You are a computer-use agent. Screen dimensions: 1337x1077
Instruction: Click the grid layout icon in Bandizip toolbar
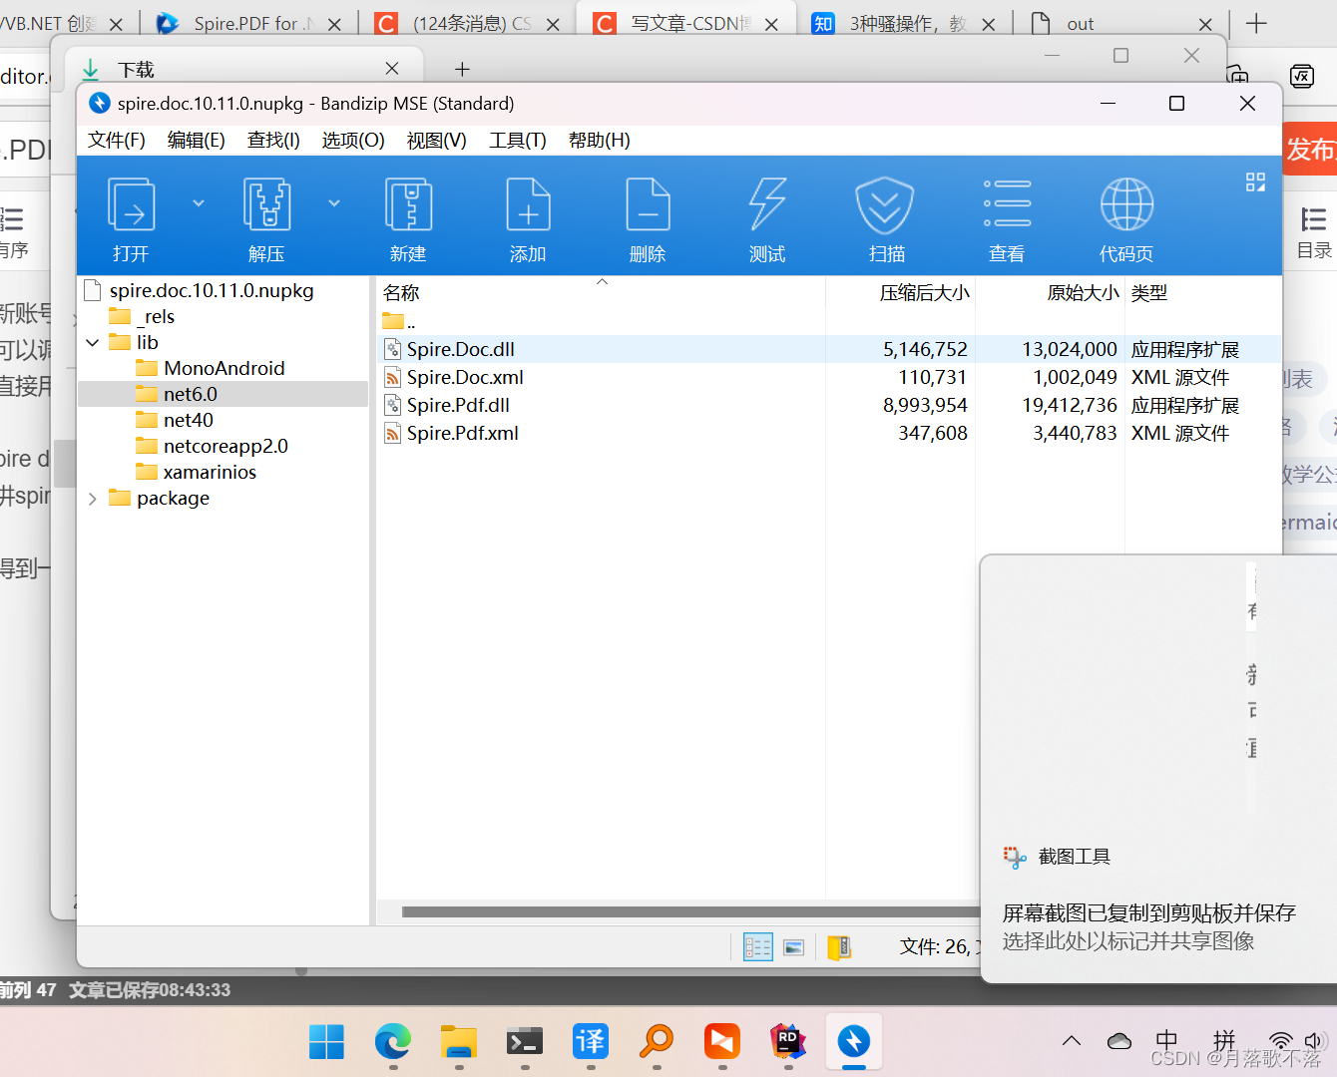(x=1255, y=181)
